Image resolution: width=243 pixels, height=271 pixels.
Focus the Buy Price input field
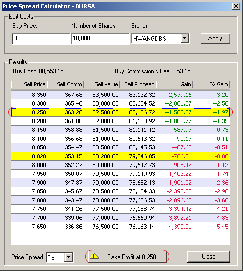[x=41, y=39]
